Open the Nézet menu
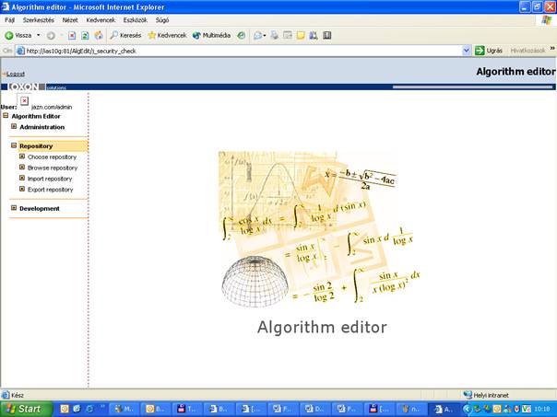The image size is (557, 417). pyautogui.click(x=70, y=20)
